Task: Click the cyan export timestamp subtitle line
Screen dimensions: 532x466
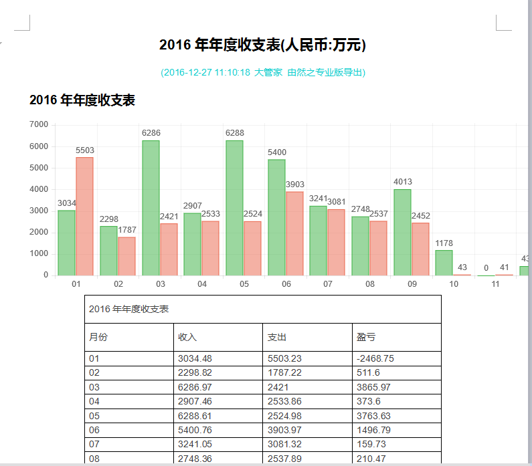Action: pos(263,72)
